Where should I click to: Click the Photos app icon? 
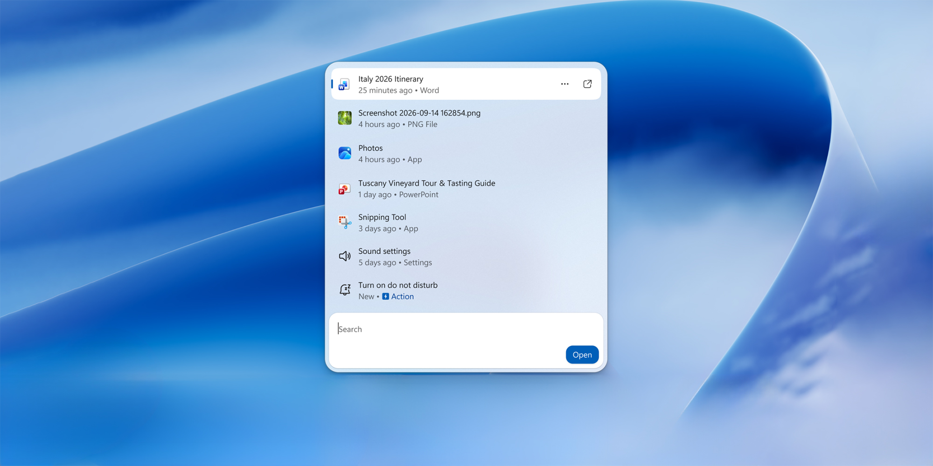tap(345, 153)
